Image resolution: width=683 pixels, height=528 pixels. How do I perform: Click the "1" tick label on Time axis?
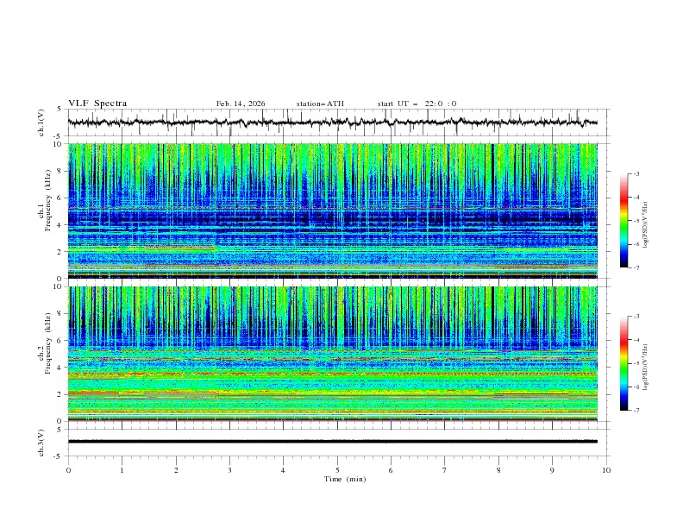coord(122,470)
